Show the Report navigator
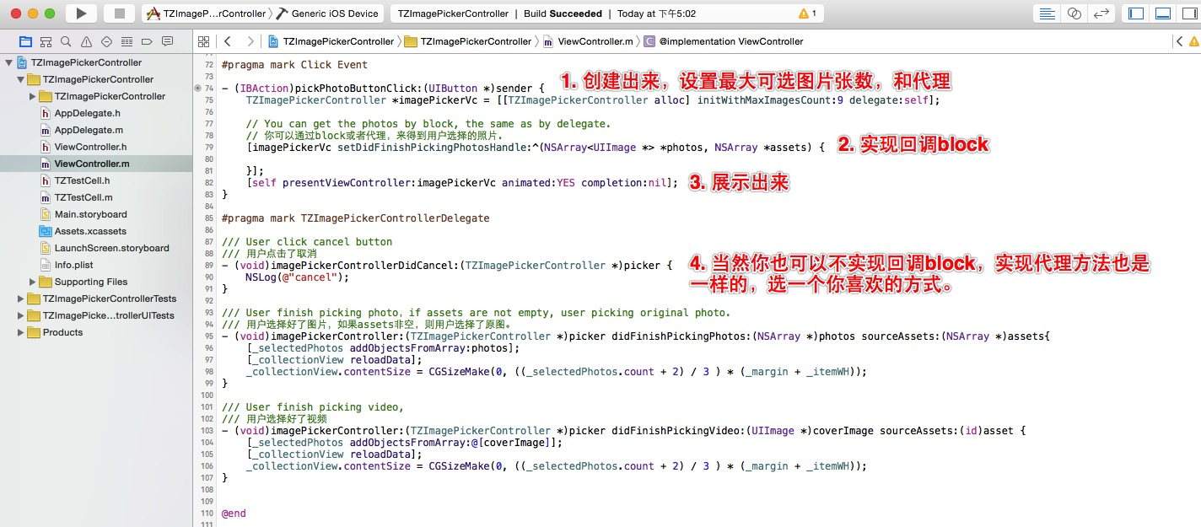The width and height of the screenshot is (1201, 527). point(167,41)
